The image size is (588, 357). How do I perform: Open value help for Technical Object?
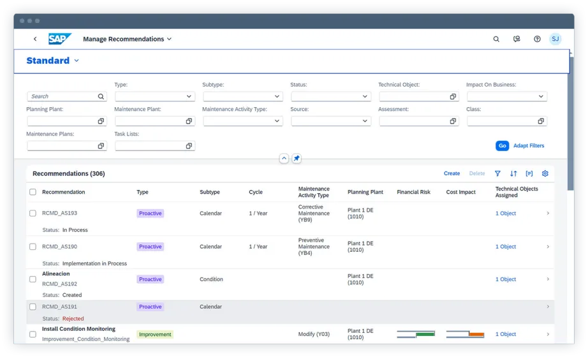point(453,97)
